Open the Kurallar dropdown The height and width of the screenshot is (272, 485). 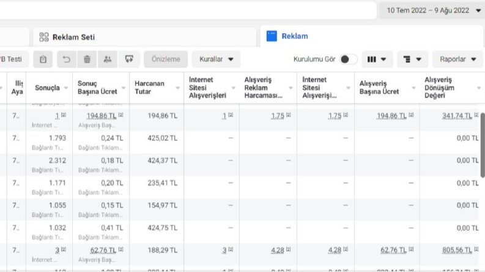click(216, 59)
